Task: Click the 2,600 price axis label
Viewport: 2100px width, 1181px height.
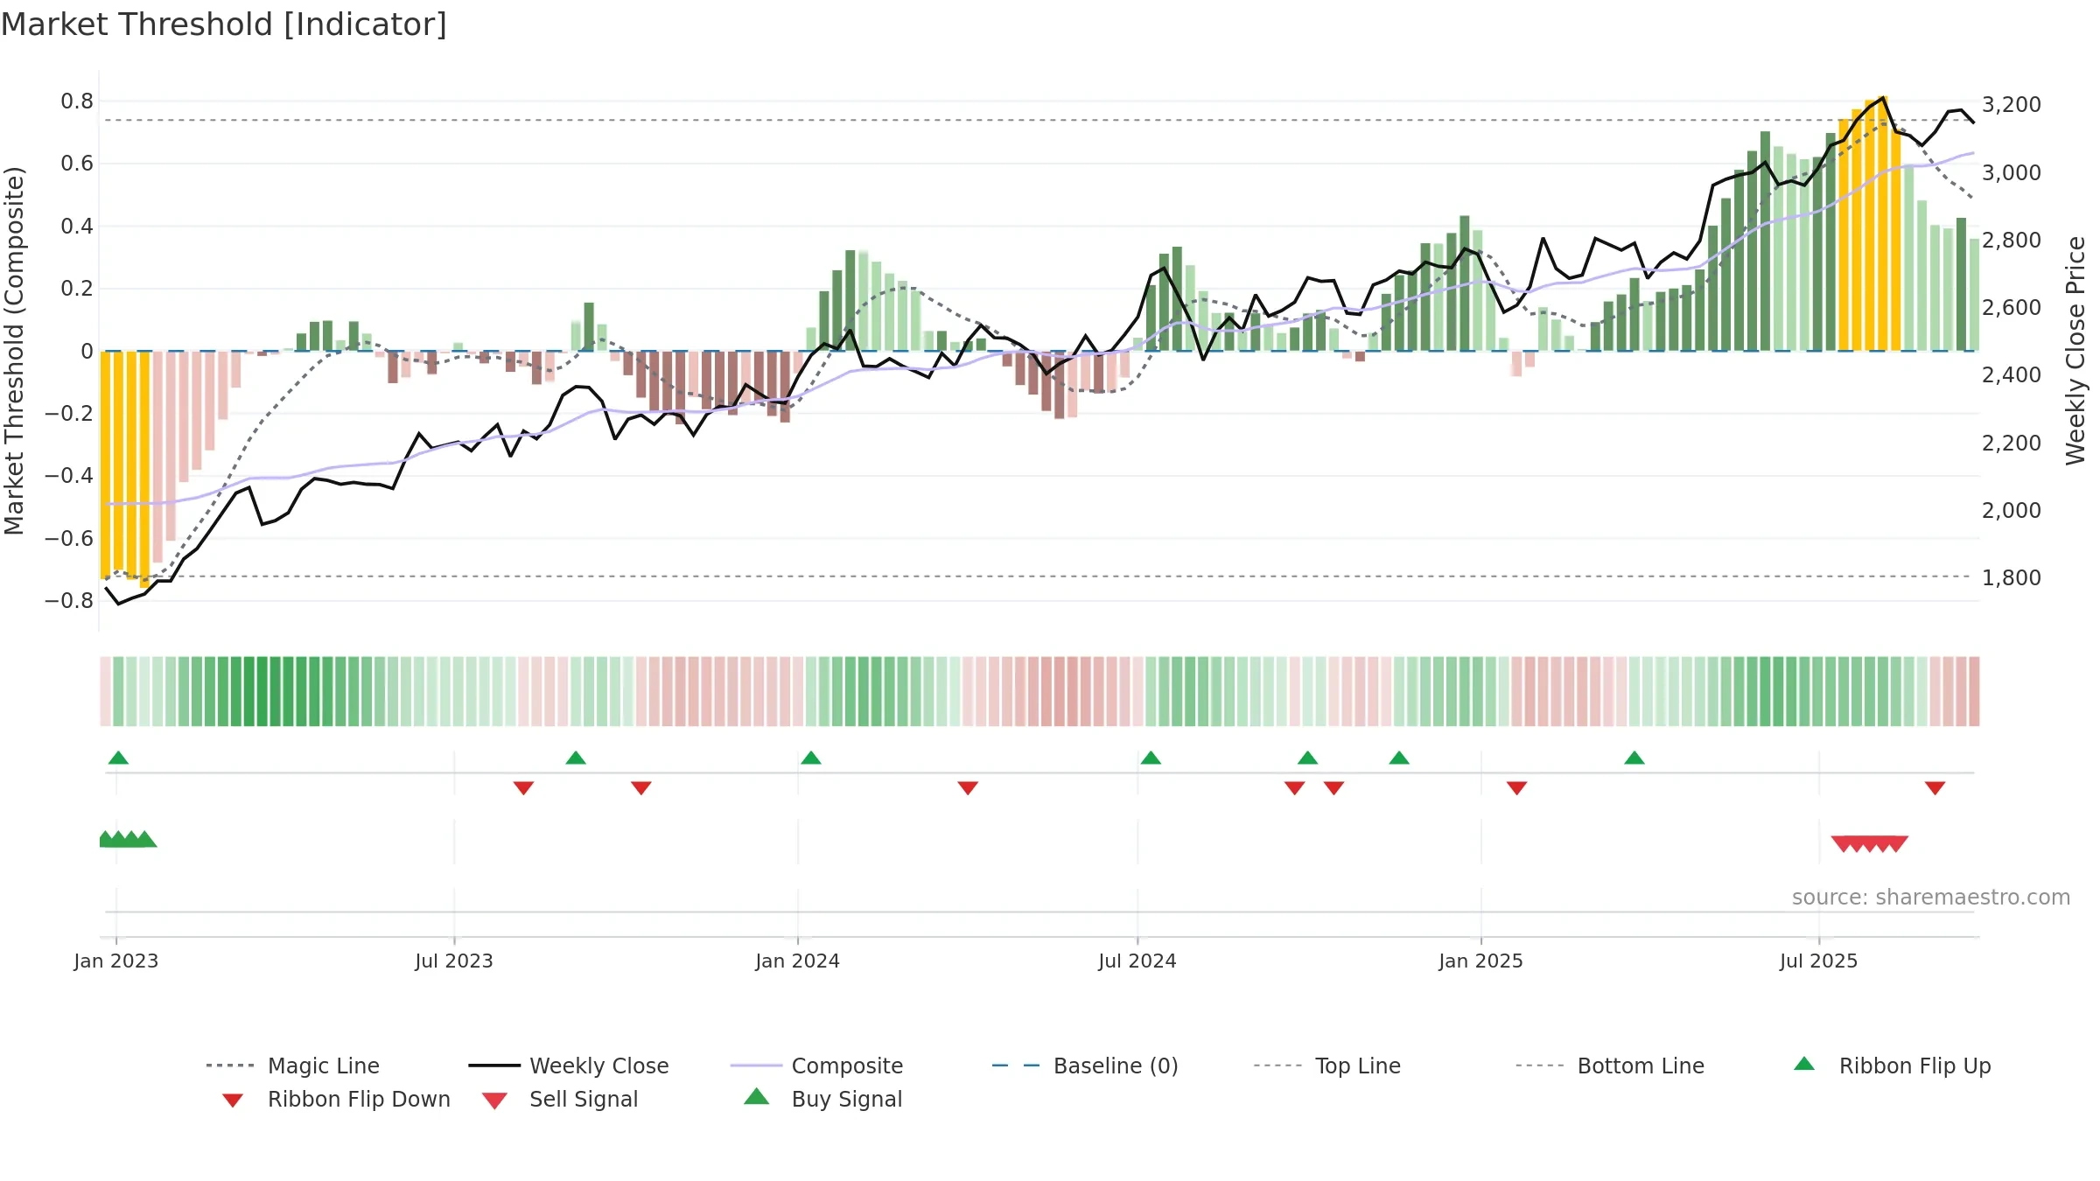Action: coord(2012,307)
